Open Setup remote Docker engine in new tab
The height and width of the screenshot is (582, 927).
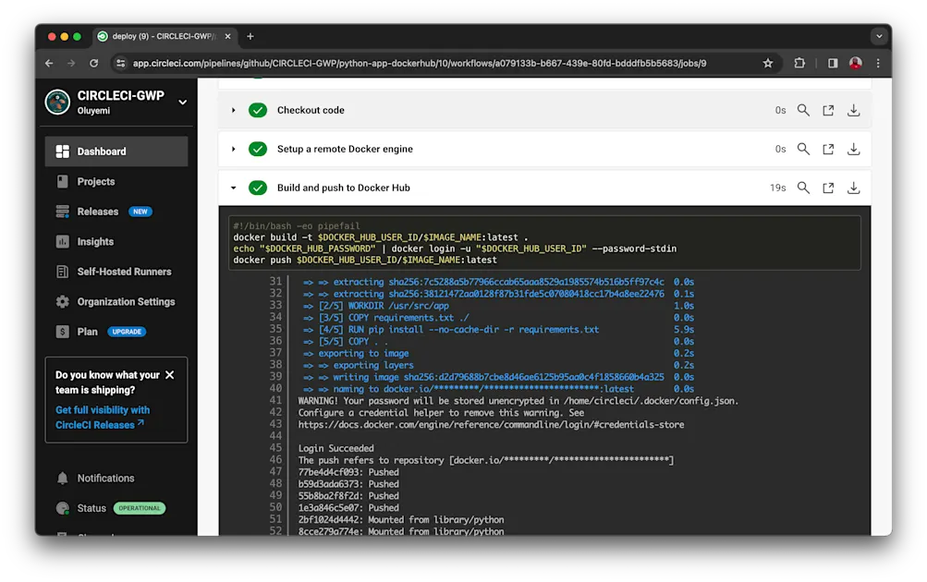[x=828, y=148]
